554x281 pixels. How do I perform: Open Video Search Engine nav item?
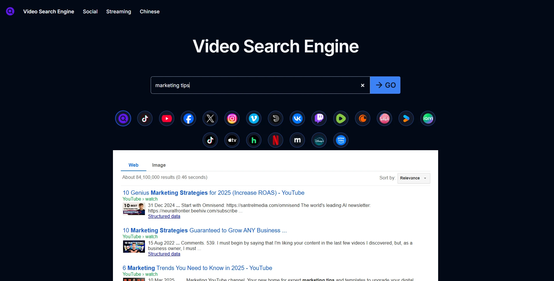(x=49, y=12)
